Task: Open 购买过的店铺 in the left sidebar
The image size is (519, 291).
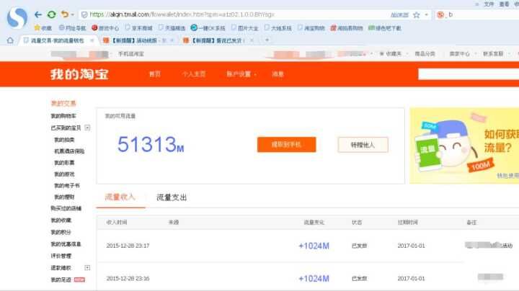Action: click(x=66, y=208)
